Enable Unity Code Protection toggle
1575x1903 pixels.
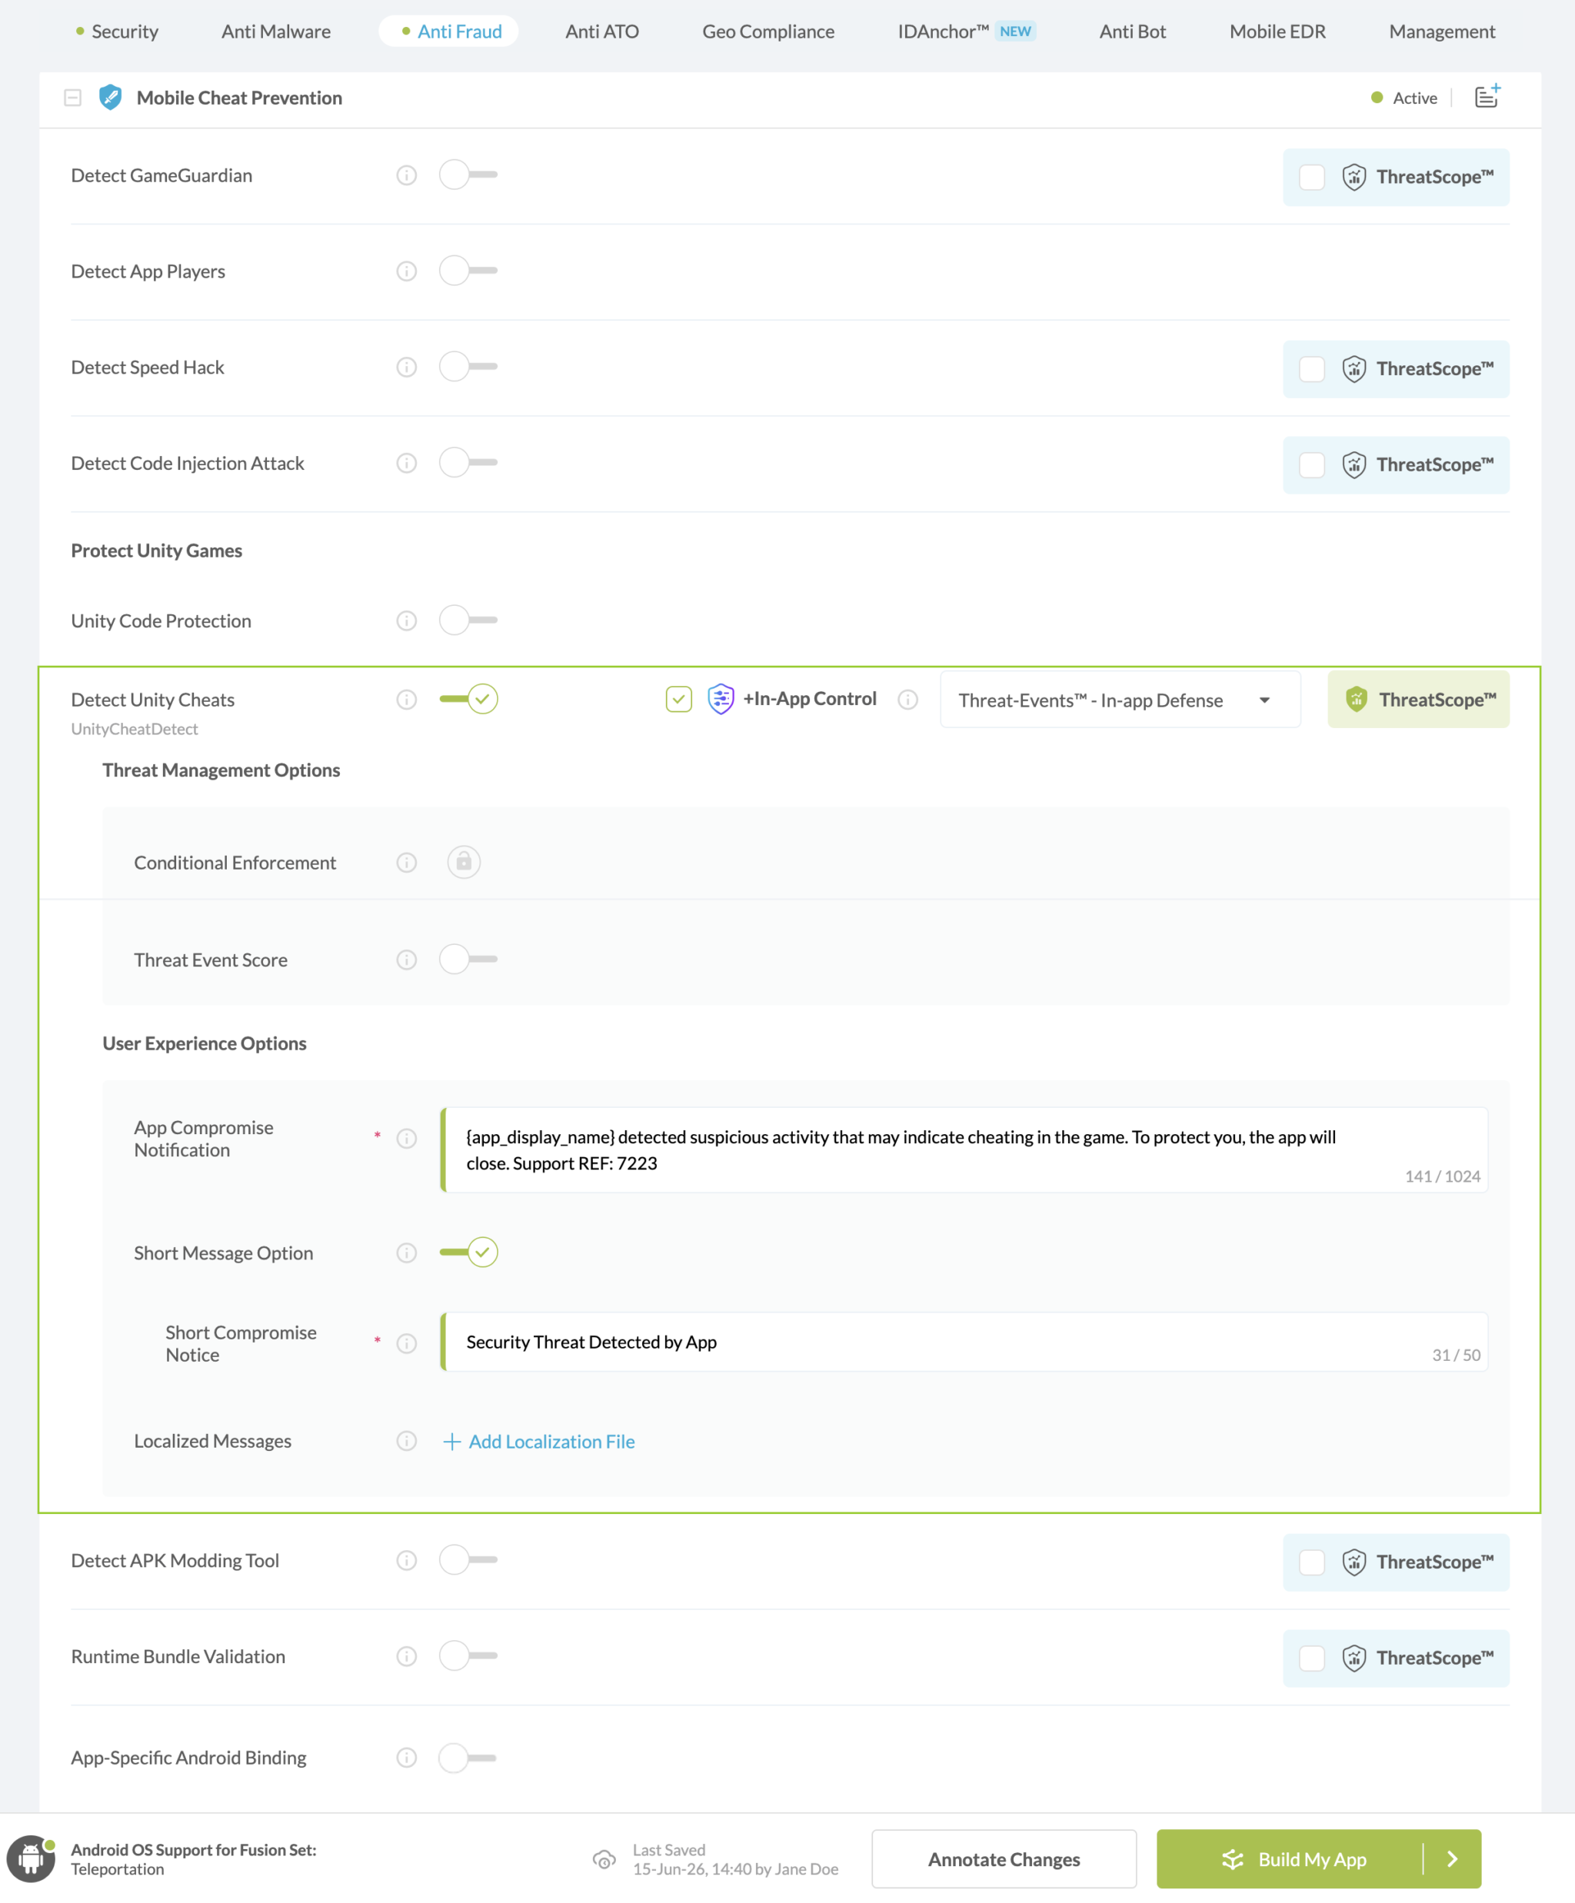(x=468, y=620)
